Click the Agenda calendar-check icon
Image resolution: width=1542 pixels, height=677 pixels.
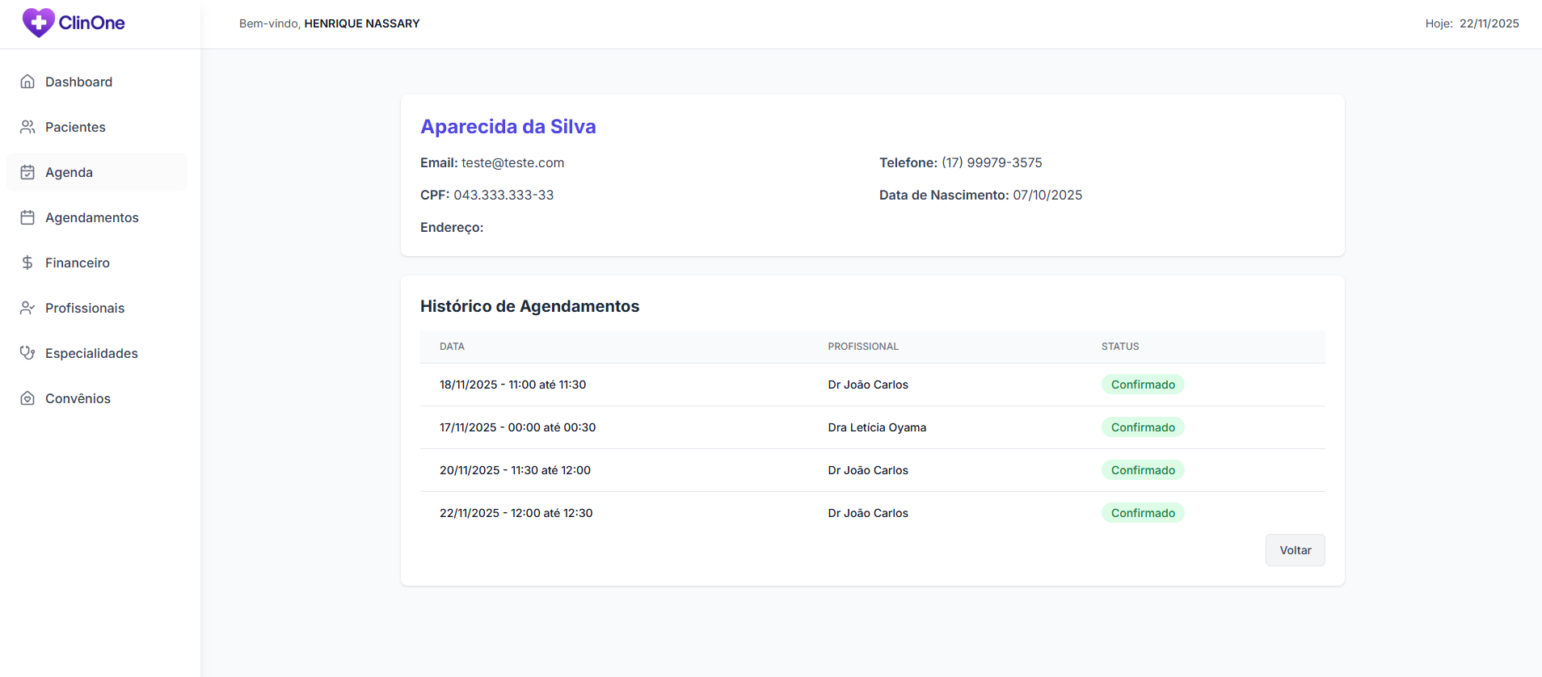[x=27, y=172]
